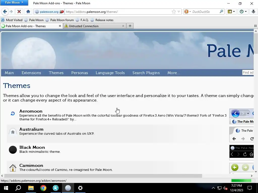258x193 pixels.
Task: Click the palemoon.org site identity badge
Action: click(49, 12)
